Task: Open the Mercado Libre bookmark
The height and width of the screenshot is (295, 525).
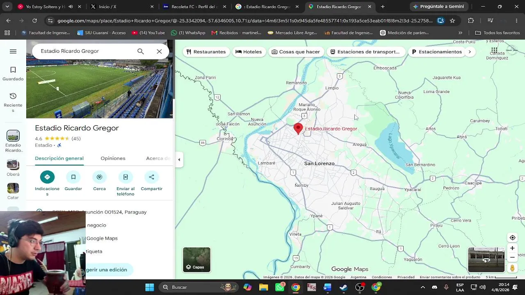Action: [x=292, y=33]
